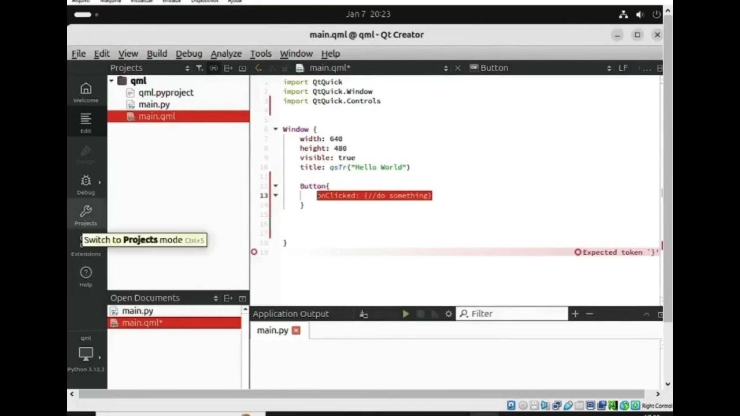Select main.qml* in Open Documents

click(174, 323)
